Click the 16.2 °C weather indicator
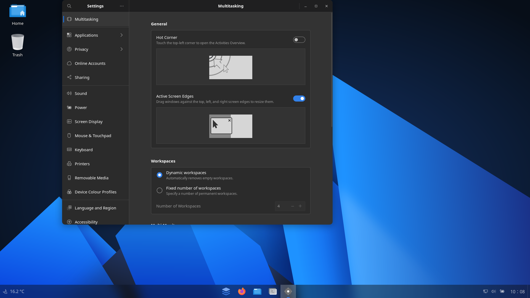Image resolution: width=530 pixels, height=298 pixels. [x=14, y=291]
